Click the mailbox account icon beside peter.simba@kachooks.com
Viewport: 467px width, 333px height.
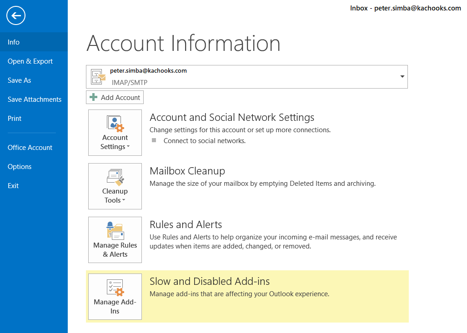(98, 77)
